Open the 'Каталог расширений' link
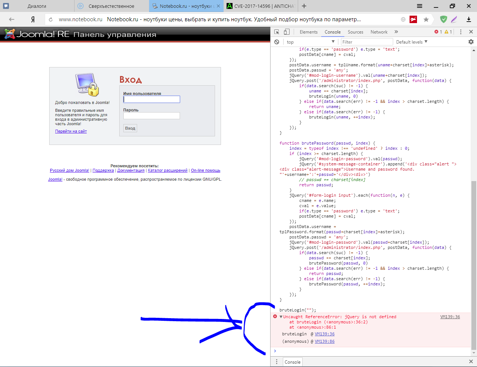Screen dimensions: 477x367 [x=168, y=170]
